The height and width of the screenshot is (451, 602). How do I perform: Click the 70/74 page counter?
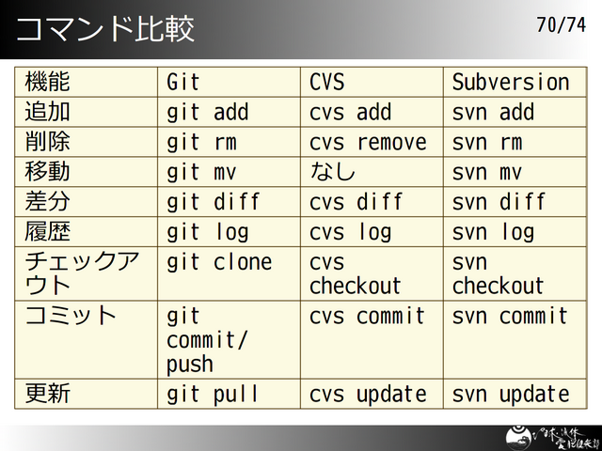coord(561,25)
